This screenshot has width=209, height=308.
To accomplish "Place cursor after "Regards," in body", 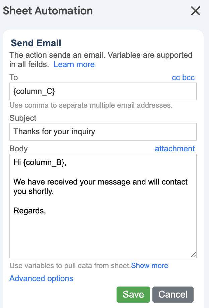I will coord(46,211).
